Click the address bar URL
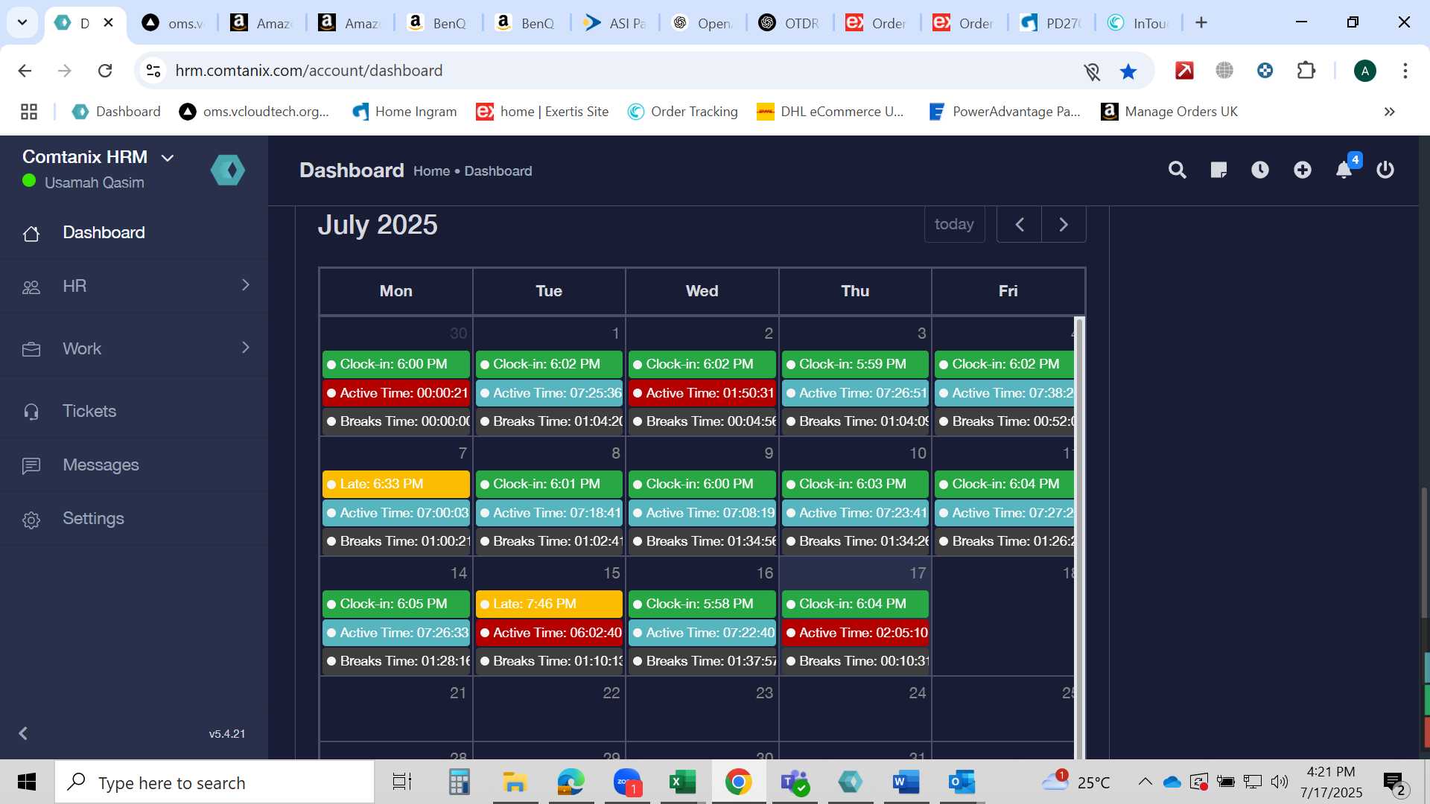The image size is (1430, 804). (x=309, y=71)
